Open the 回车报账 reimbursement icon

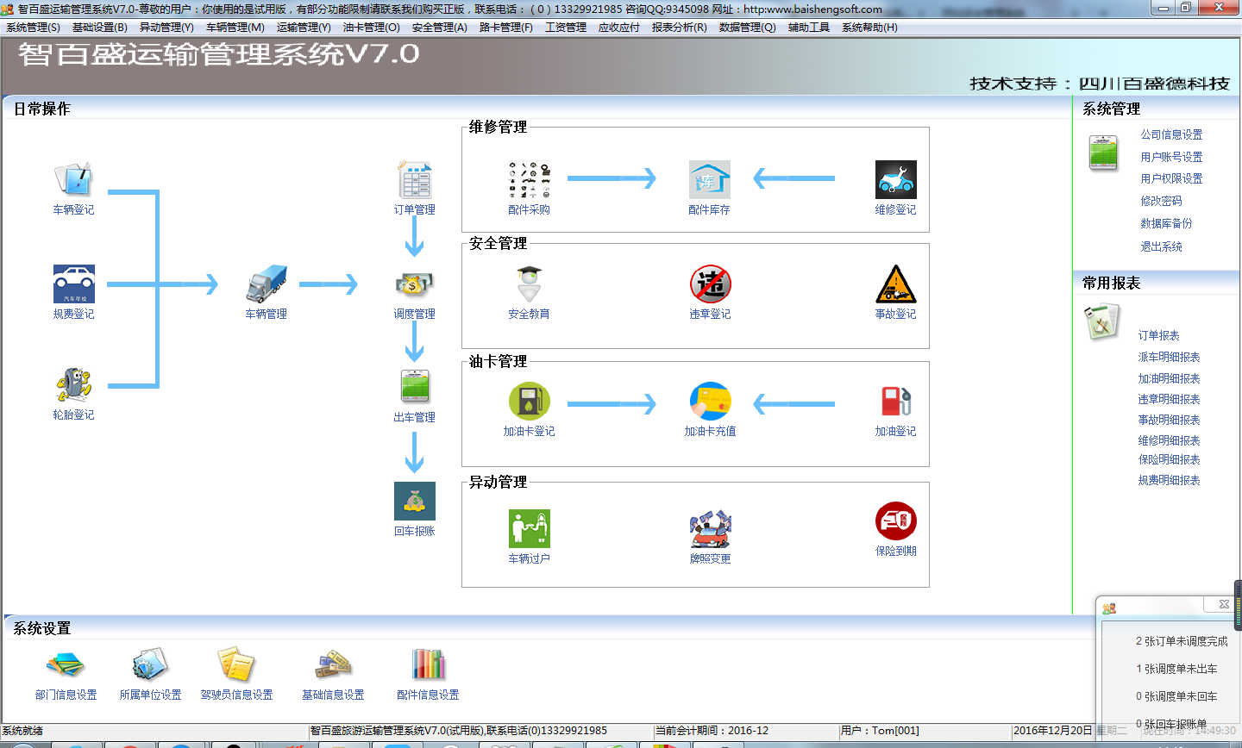point(415,501)
